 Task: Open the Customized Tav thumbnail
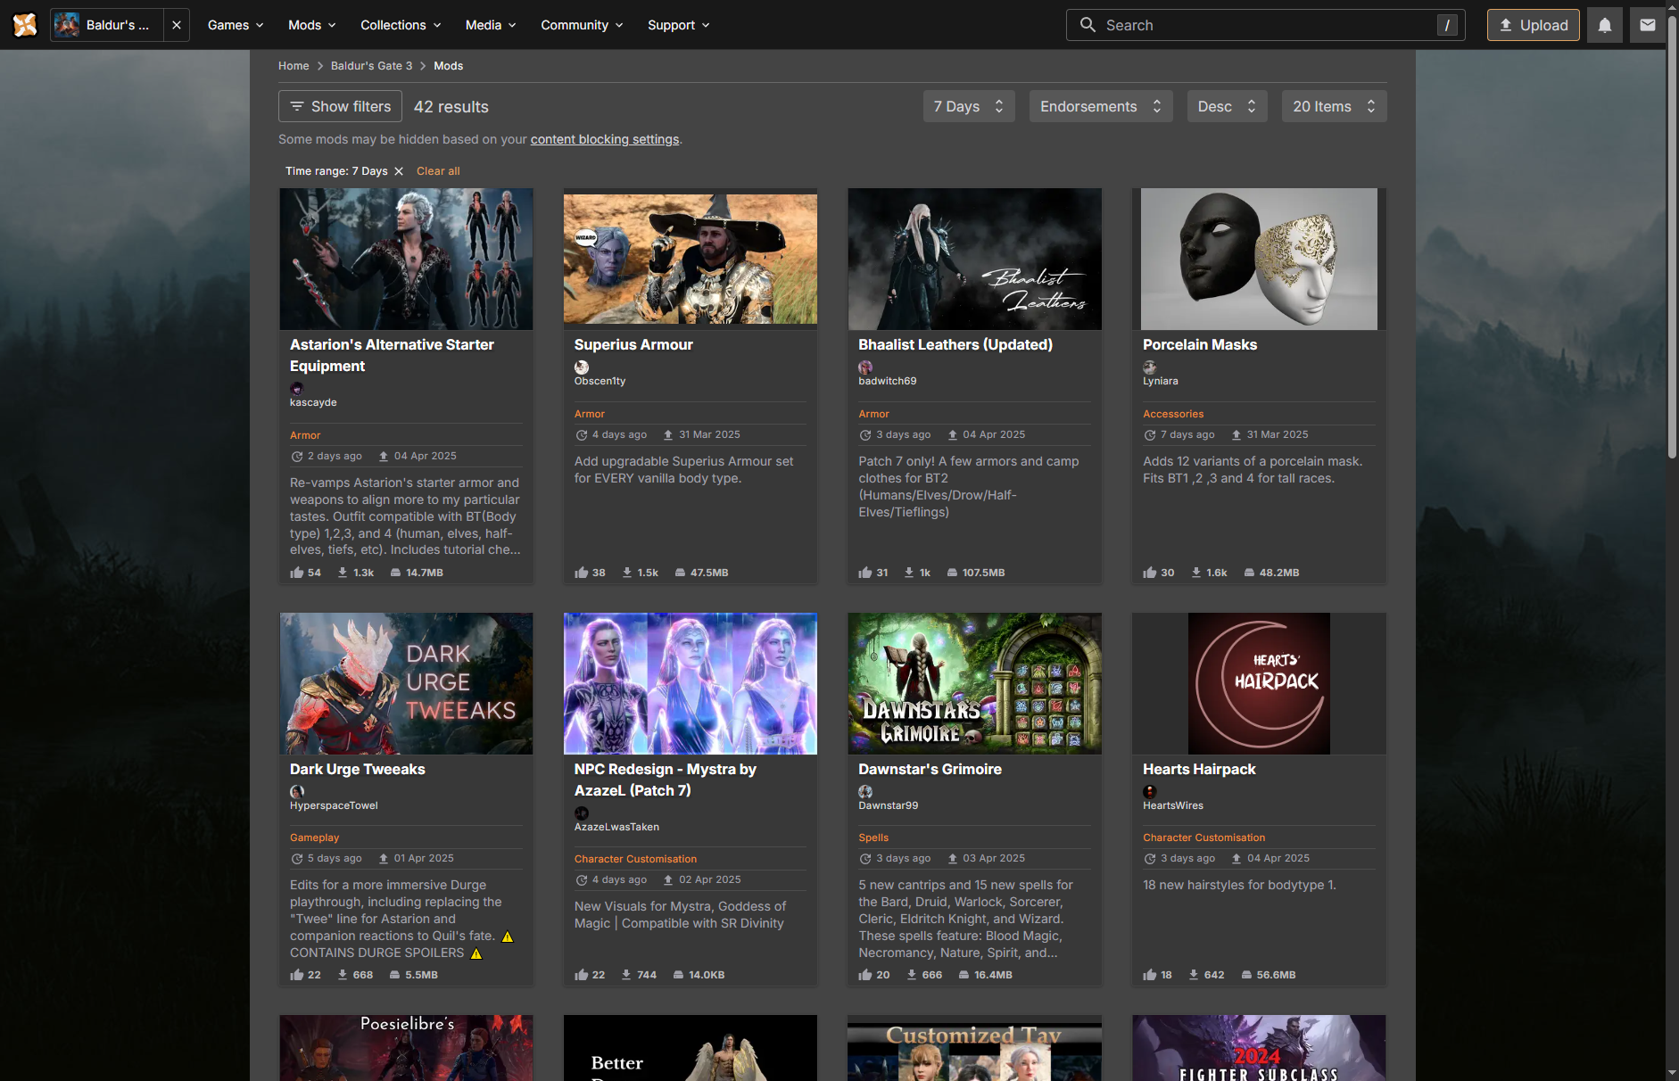point(974,1048)
